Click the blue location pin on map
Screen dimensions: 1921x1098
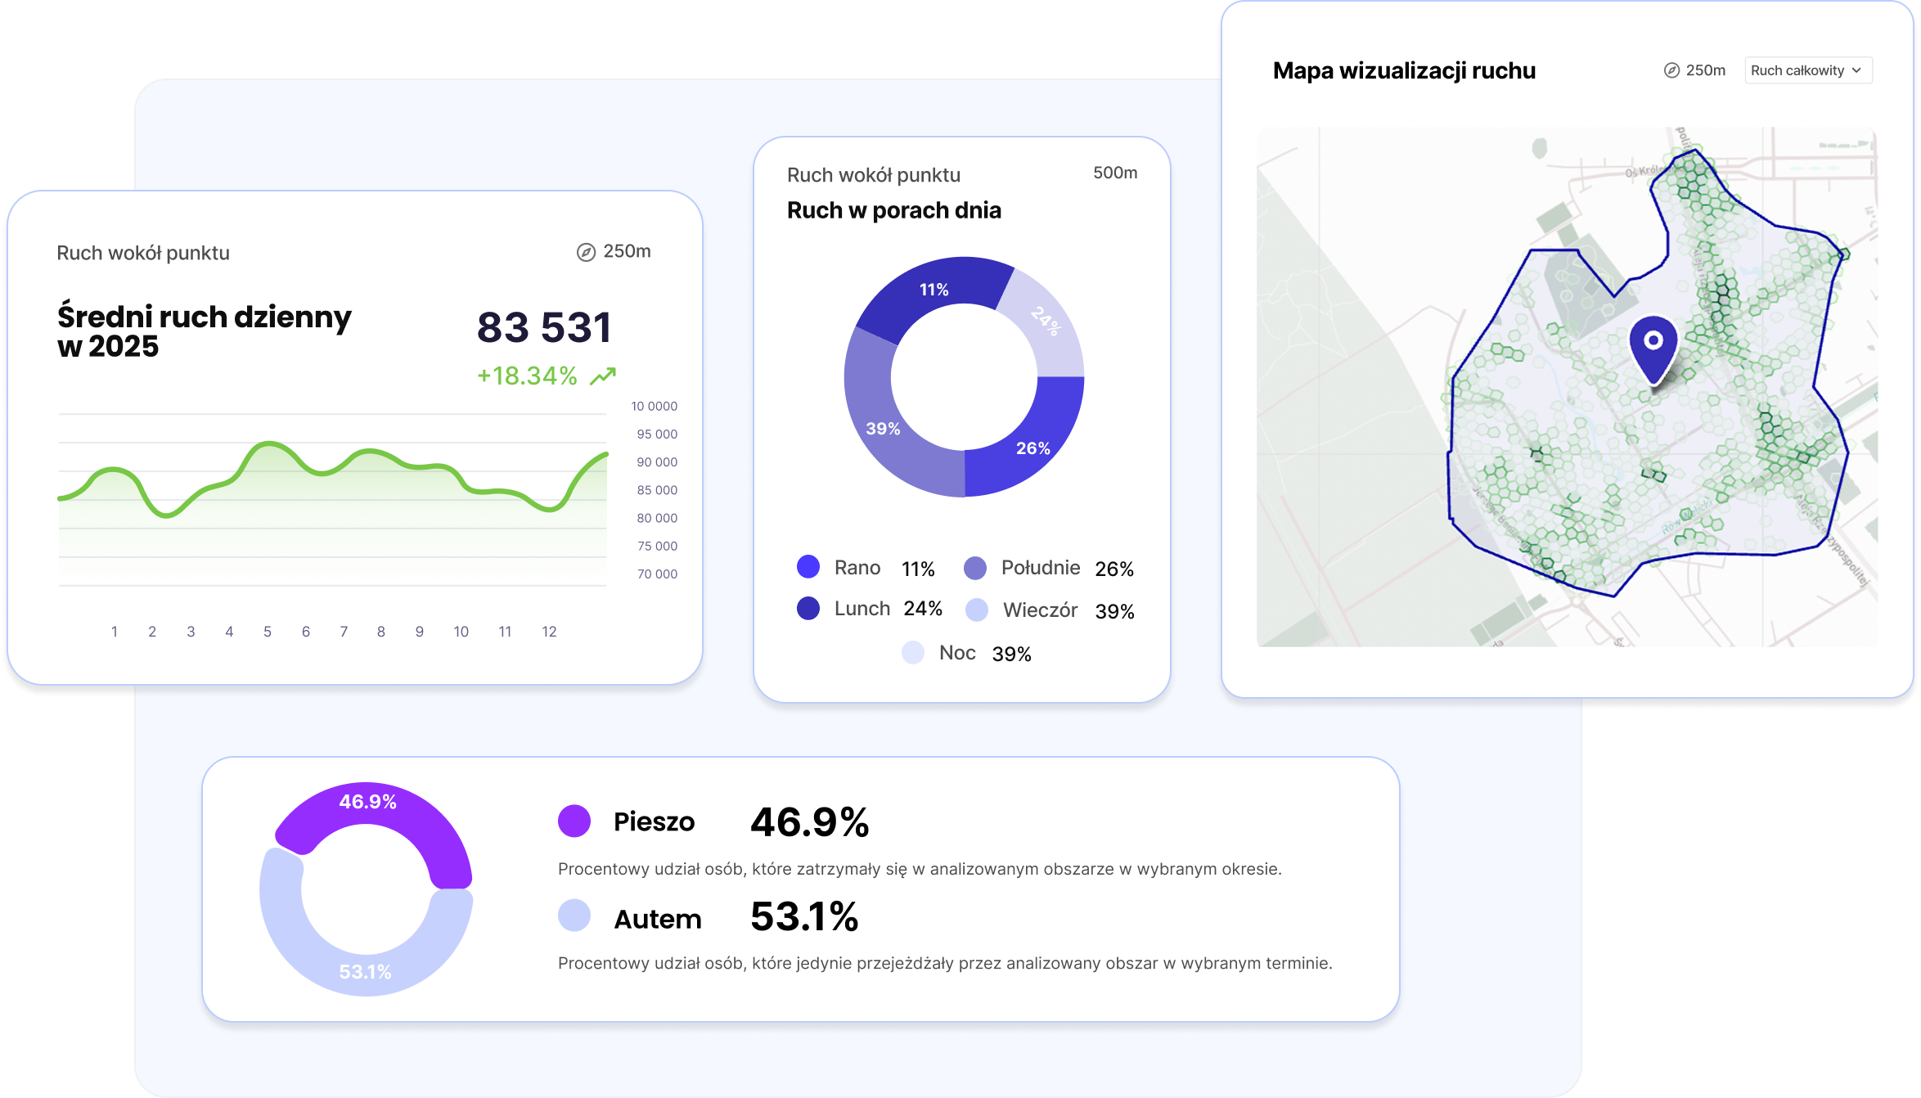pyautogui.click(x=1653, y=347)
